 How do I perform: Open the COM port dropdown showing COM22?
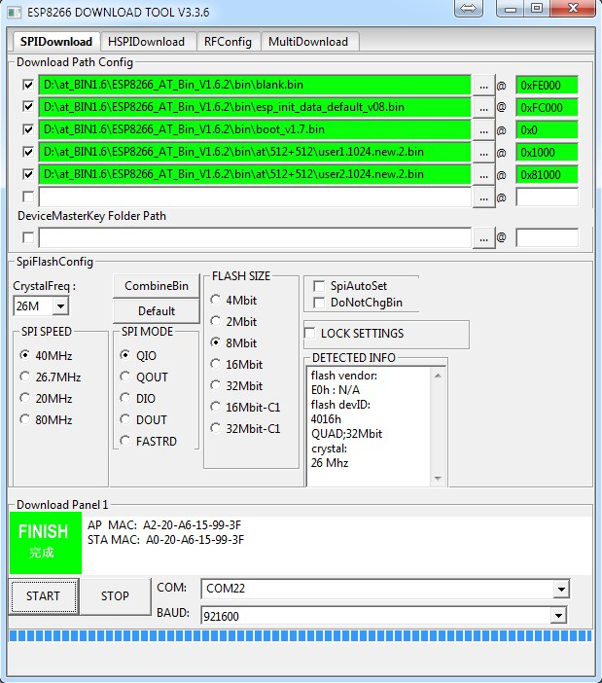(561, 590)
